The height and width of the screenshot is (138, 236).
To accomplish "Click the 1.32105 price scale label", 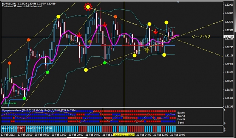I will (229, 56).
